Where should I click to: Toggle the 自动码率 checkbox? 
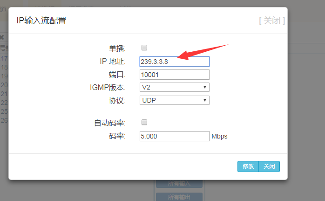point(144,122)
